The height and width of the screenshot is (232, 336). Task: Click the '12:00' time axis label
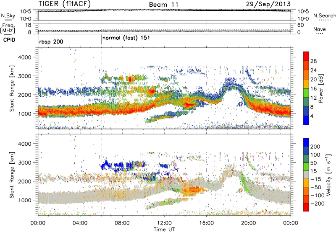pyautogui.click(x=164, y=223)
